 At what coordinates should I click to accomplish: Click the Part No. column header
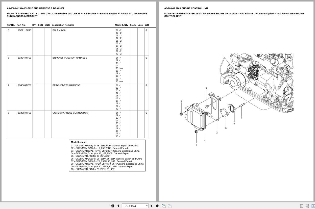click(21, 25)
